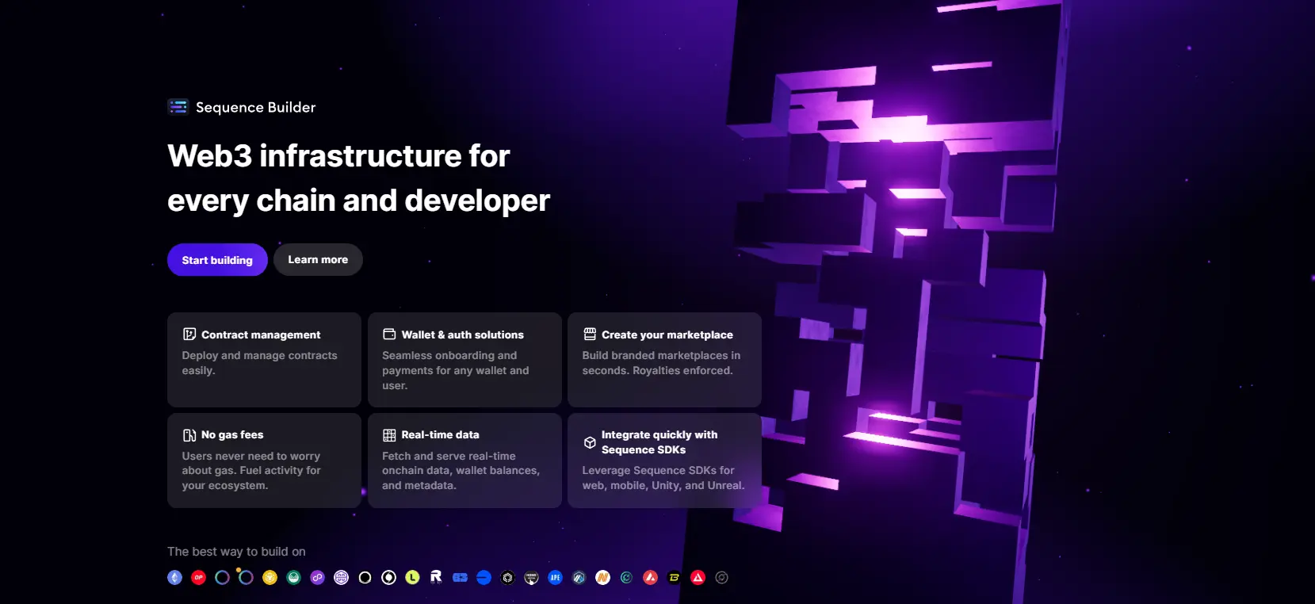
Task: Click 'Users never need to worry about gas' text
Action: click(251, 471)
